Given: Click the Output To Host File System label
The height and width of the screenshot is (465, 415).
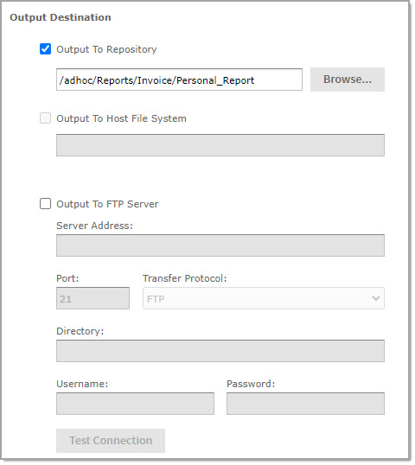Looking at the screenshot, I should [x=121, y=118].
